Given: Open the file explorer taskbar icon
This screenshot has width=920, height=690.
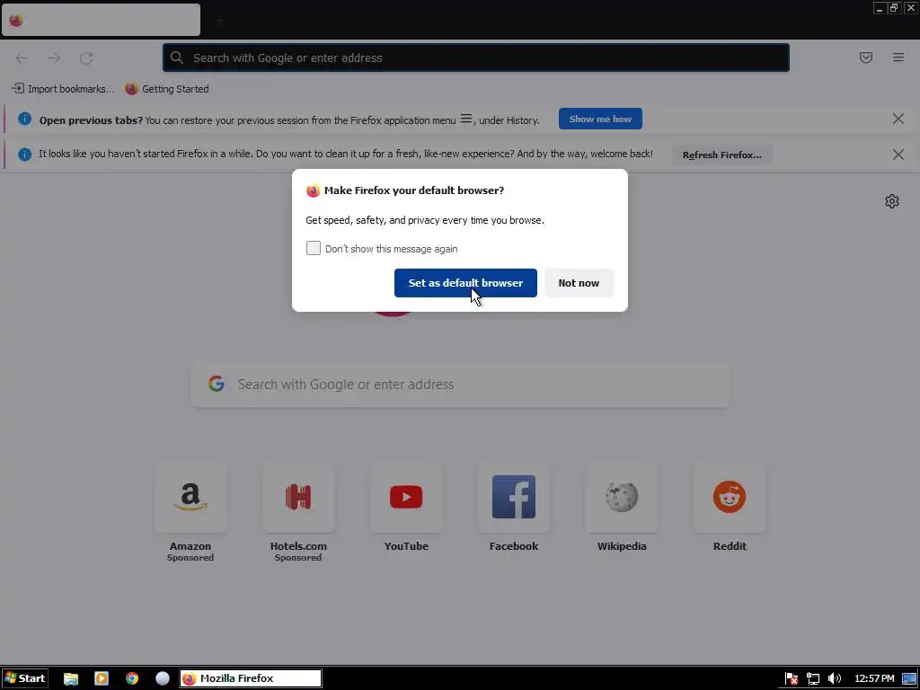Looking at the screenshot, I should pos(71,678).
